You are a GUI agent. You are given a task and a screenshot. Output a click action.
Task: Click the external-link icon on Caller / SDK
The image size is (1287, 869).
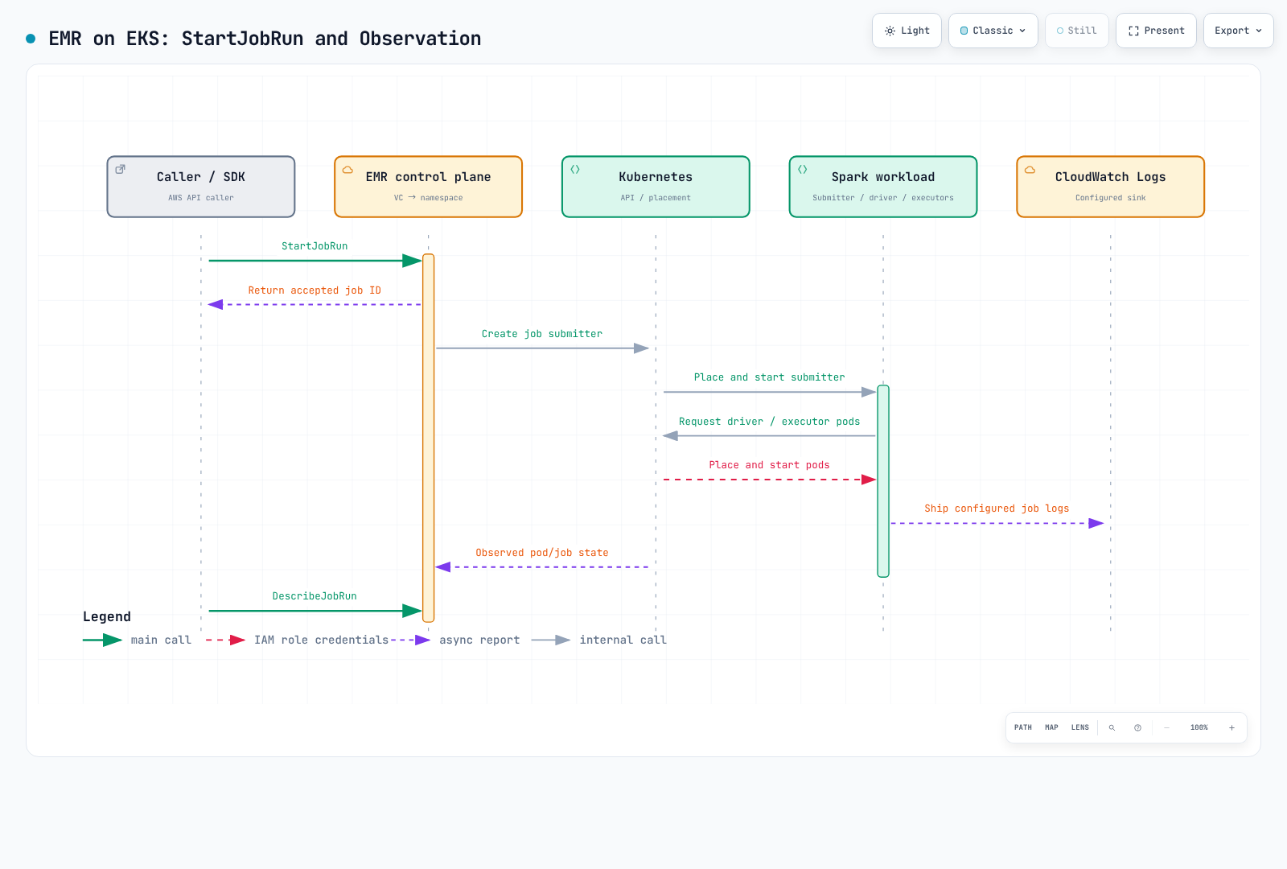(x=121, y=169)
